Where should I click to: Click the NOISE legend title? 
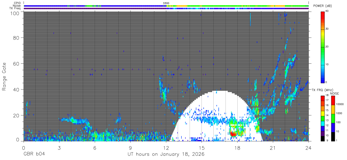point(334,93)
